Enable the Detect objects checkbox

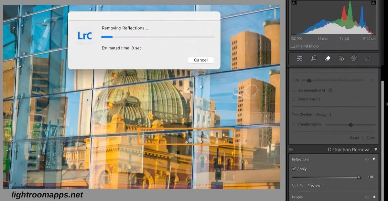coord(294,99)
